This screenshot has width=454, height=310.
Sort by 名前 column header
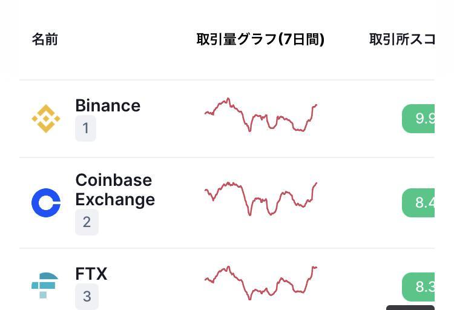point(45,39)
